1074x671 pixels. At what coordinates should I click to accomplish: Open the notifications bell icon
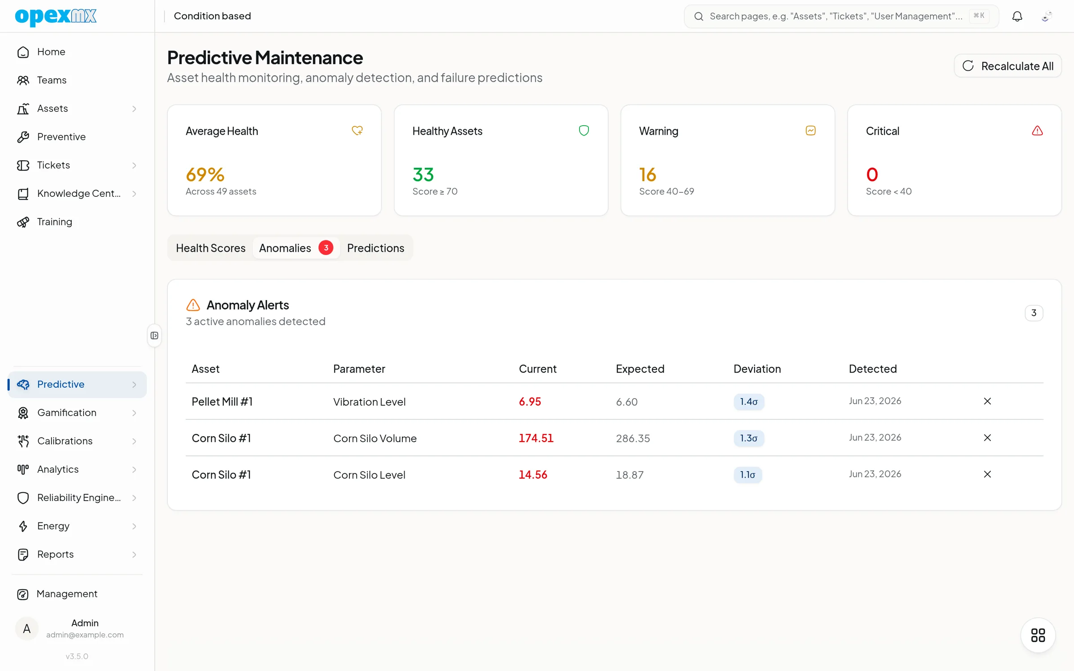[x=1017, y=17]
